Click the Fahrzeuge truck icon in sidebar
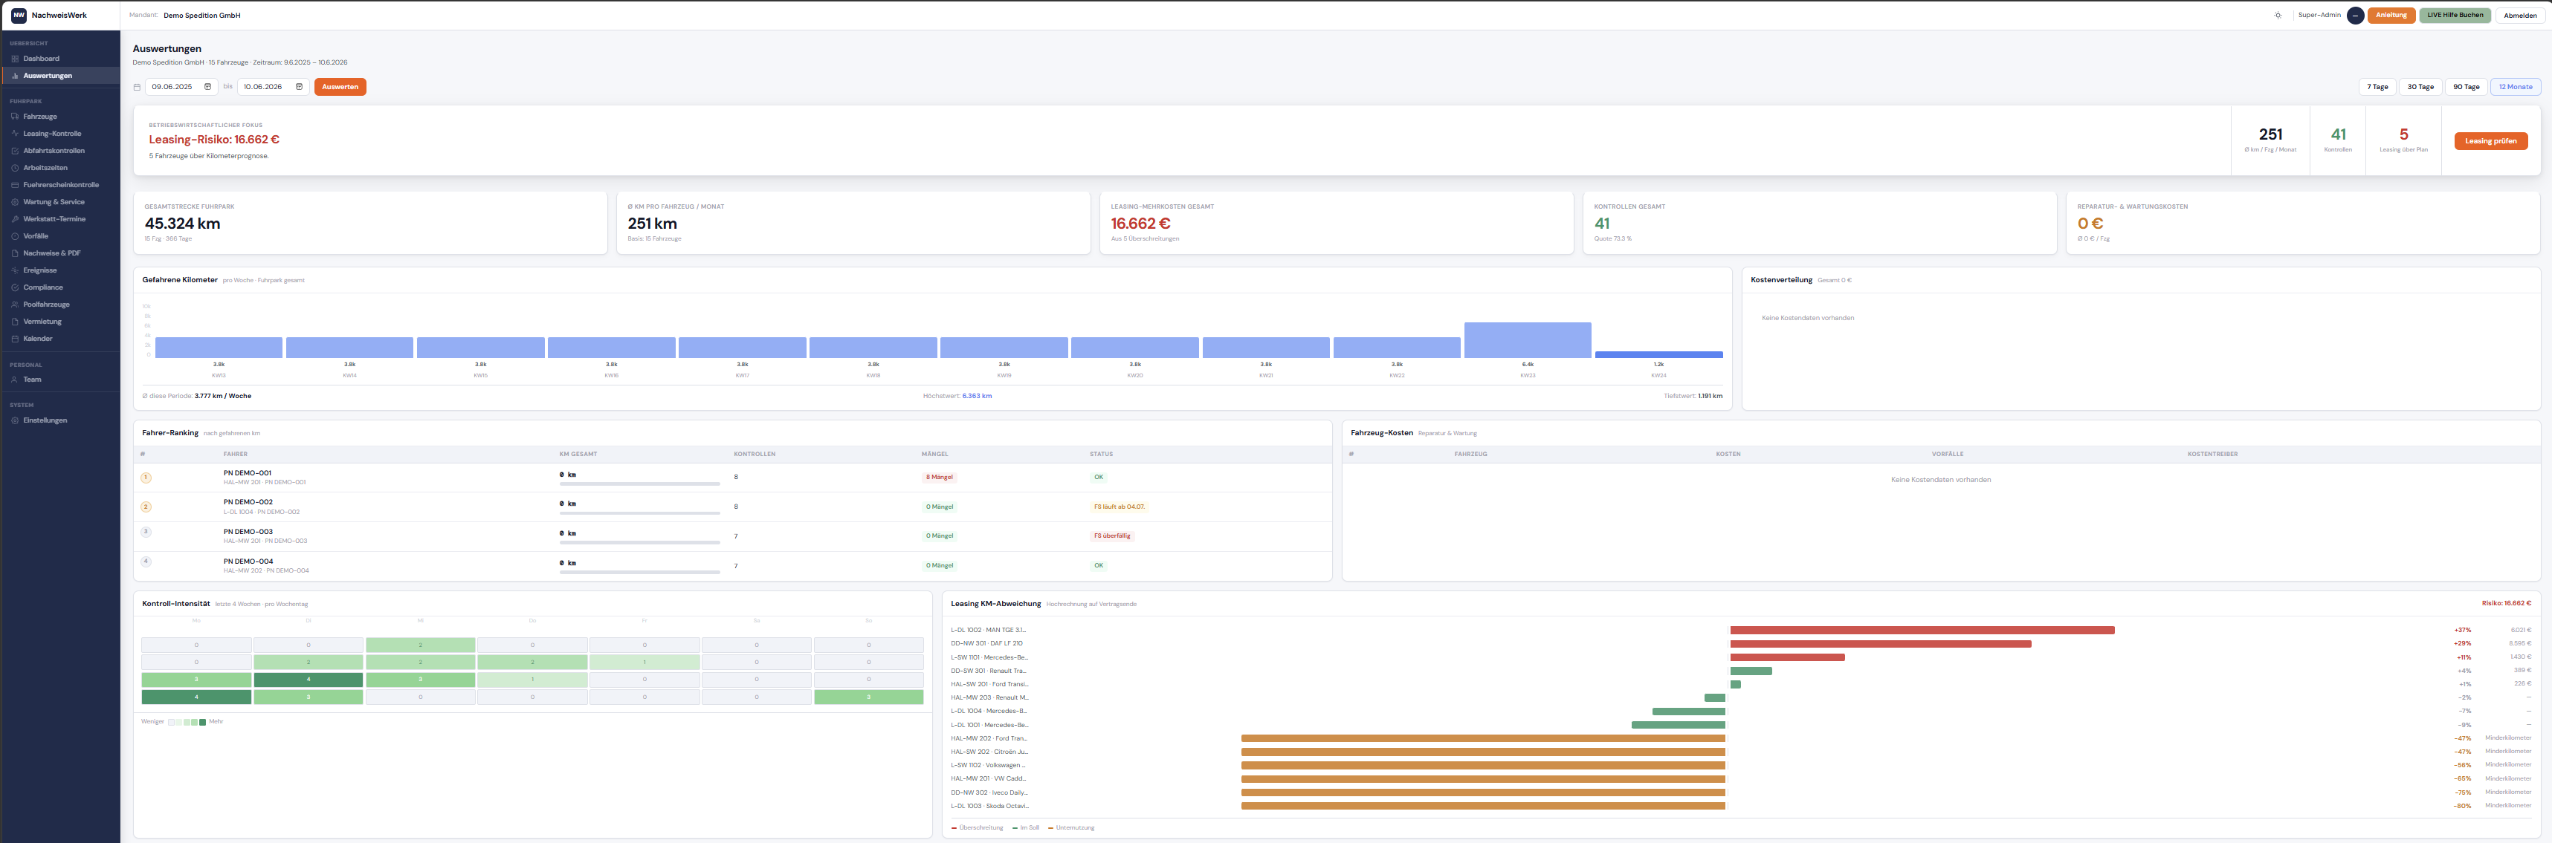This screenshot has width=2552, height=843. click(x=15, y=117)
